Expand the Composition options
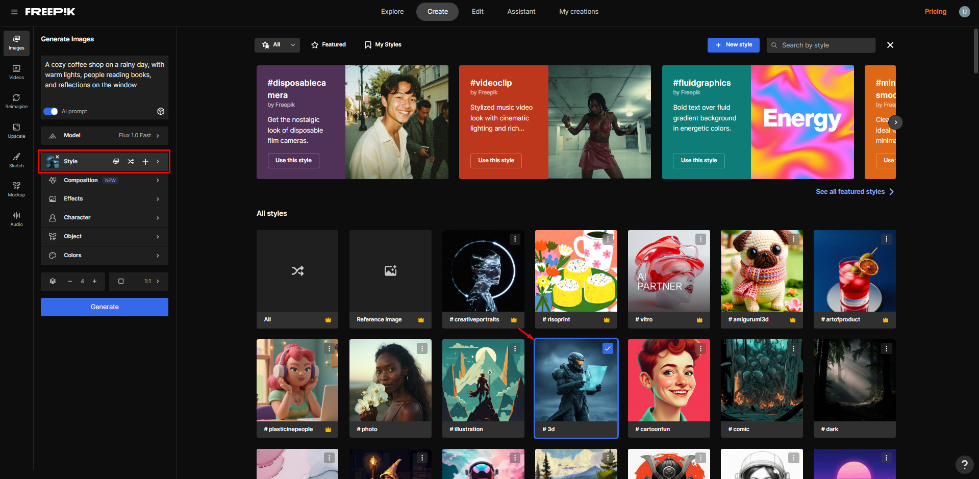Image resolution: width=979 pixels, height=479 pixels. pyautogui.click(x=104, y=180)
